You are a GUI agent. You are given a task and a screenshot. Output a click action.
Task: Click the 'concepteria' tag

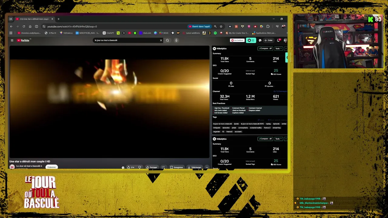pos(243,128)
